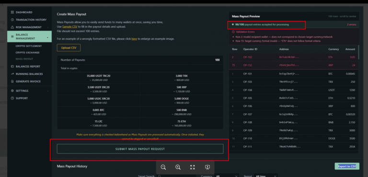
Task: Click the OP-104 operator cell
Action: click(247, 90)
